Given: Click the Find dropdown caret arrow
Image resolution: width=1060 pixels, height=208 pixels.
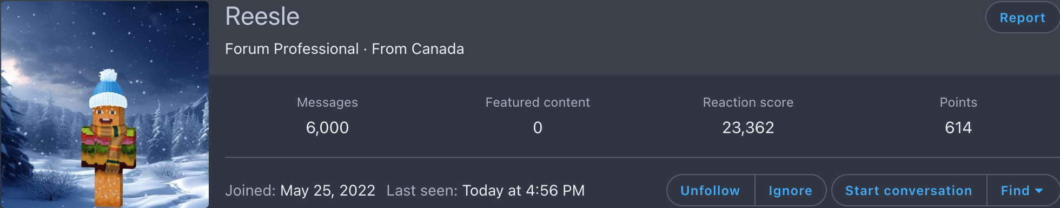Looking at the screenshot, I should 1038,191.
